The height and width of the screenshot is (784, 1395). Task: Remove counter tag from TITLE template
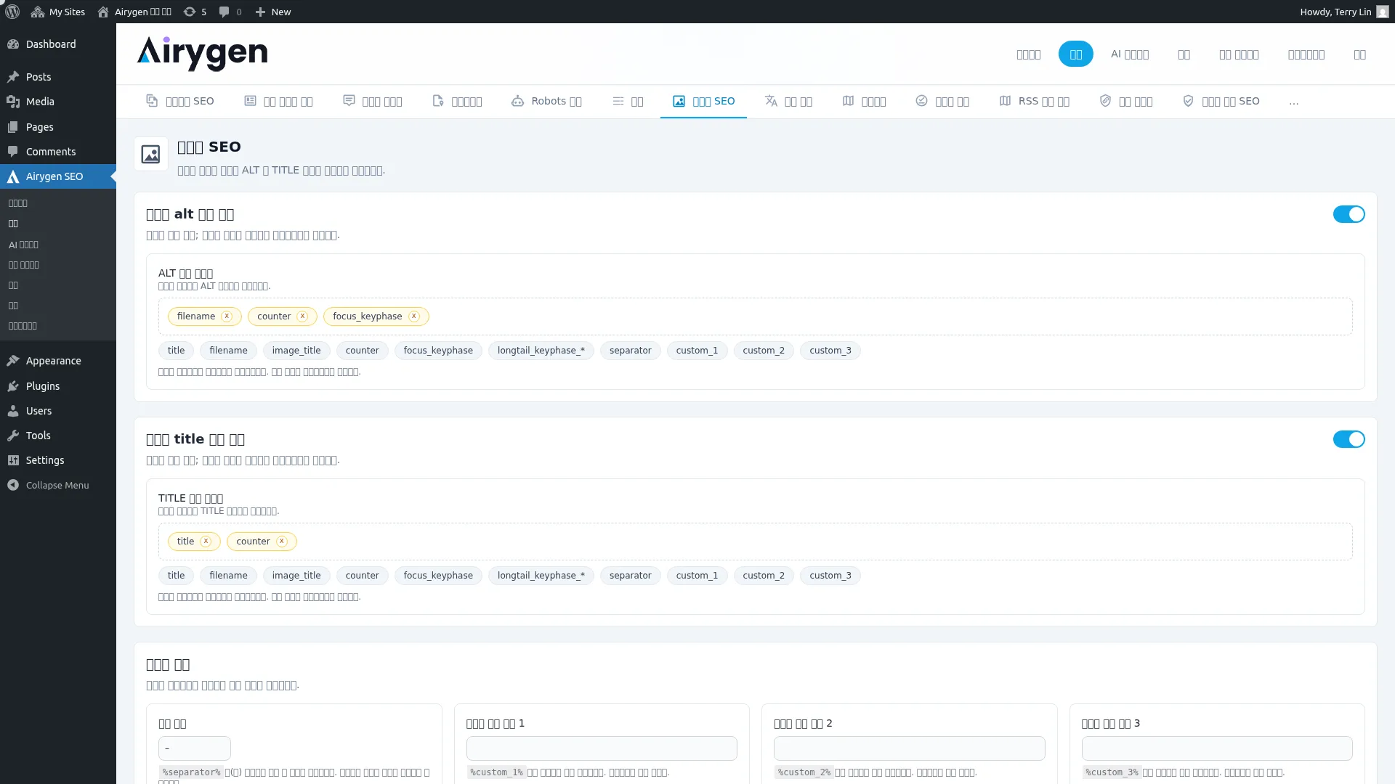click(x=282, y=541)
